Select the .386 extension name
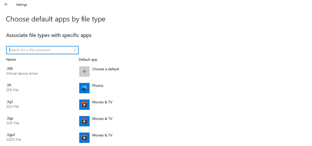The width and height of the screenshot is (312, 146). pyautogui.click(x=9, y=69)
